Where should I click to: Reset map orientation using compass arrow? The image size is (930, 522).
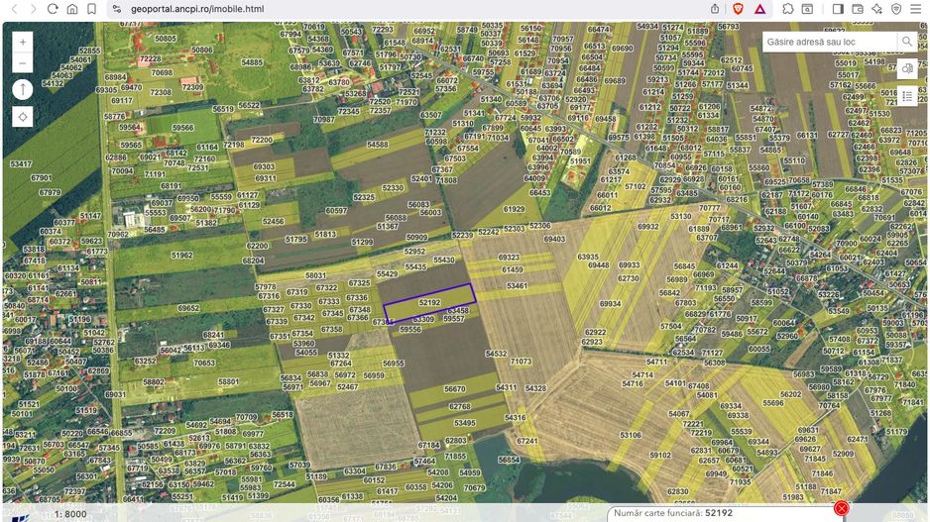pos(23,89)
